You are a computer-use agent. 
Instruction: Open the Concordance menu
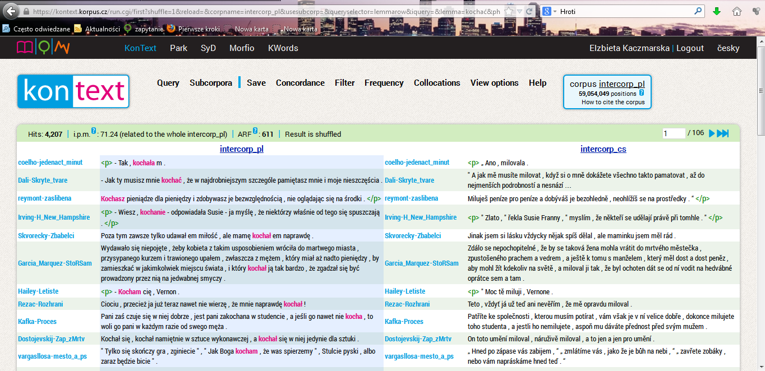coord(300,83)
